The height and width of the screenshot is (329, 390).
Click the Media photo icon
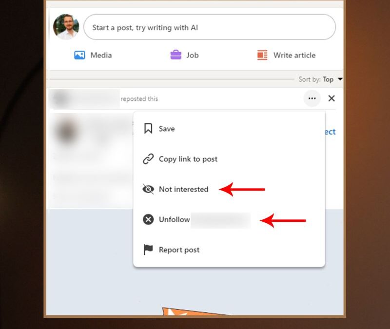coord(79,55)
